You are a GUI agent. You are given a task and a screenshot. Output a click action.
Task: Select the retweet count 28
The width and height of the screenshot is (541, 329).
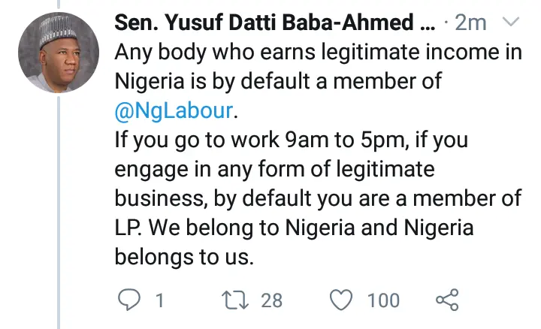coord(271,300)
